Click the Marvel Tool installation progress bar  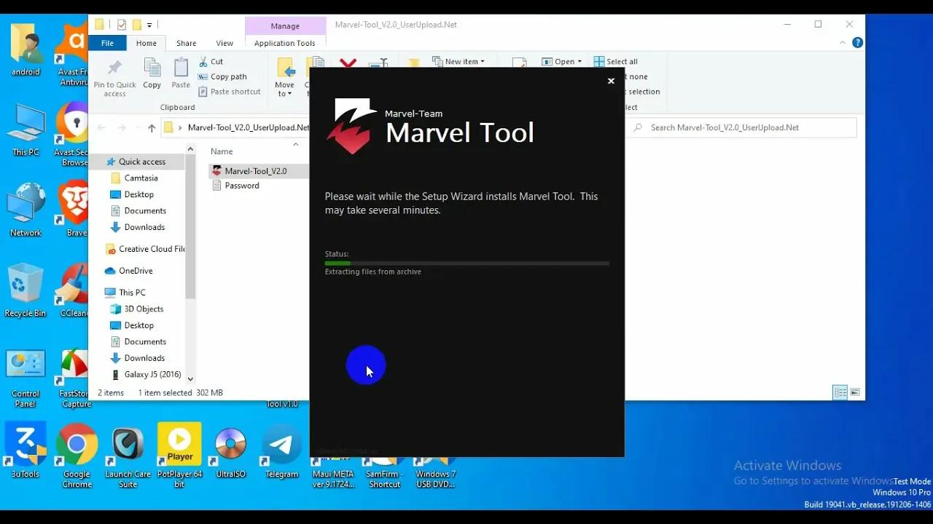tap(466, 263)
